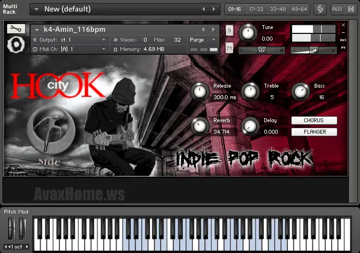Click the New (default) multi name
The width and height of the screenshot is (360, 253).
[67, 9]
